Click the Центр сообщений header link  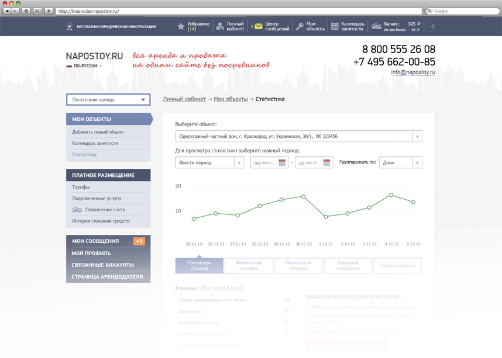tap(277, 26)
